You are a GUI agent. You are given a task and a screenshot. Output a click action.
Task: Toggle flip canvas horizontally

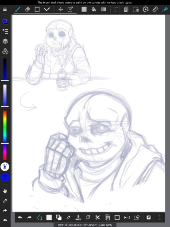coord(127,217)
